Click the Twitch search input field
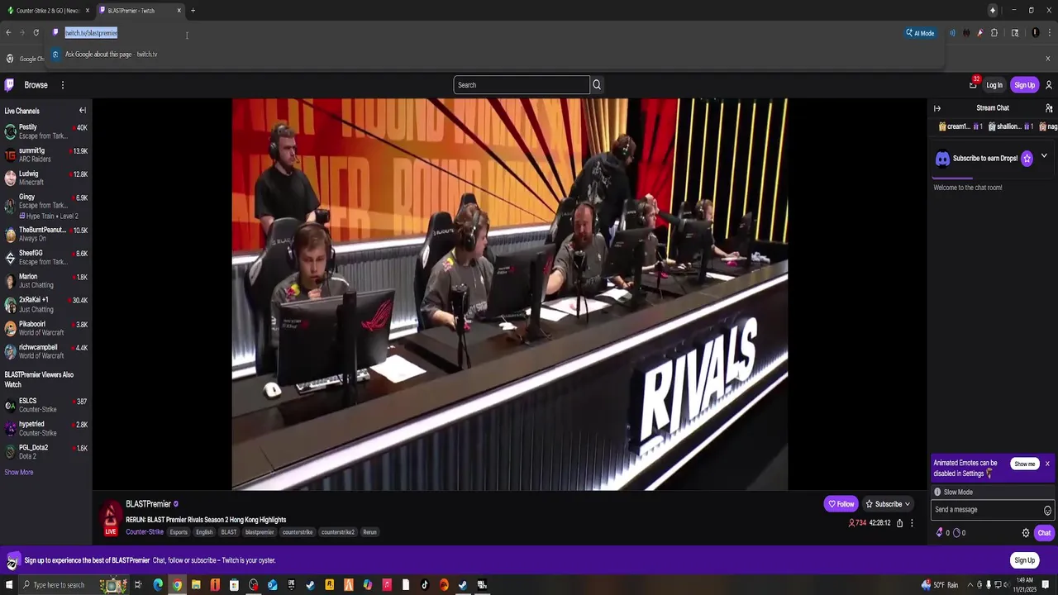The height and width of the screenshot is (595, 1058). tap(522, 85)
